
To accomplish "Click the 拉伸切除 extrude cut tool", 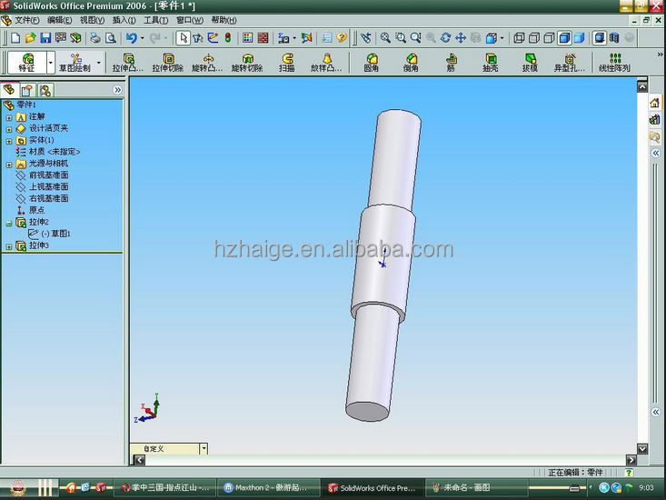I will click(x=167, y=62).
